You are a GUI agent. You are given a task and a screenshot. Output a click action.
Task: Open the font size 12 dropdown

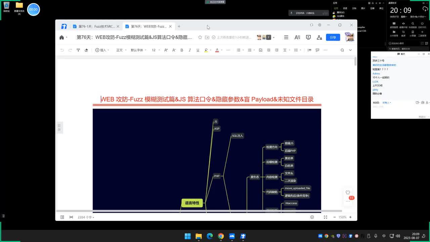[x=156, y=50]
